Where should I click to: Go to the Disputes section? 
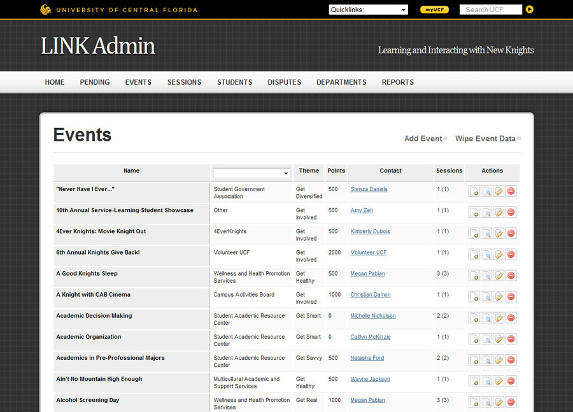(284, 82)
